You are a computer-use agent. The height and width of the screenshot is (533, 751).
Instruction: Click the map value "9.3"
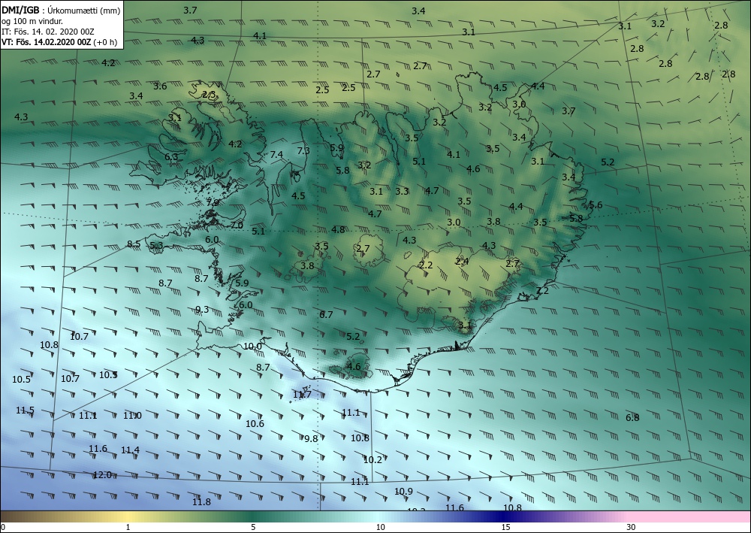point(203,310)
